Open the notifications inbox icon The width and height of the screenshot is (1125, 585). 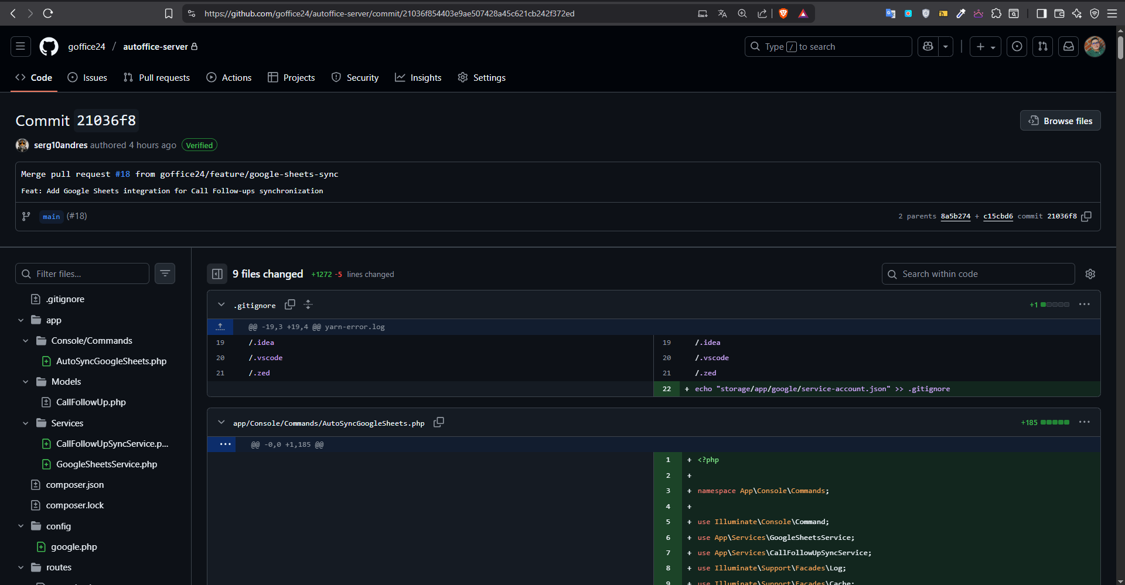pyautogui.click(x=1068, y=47)
